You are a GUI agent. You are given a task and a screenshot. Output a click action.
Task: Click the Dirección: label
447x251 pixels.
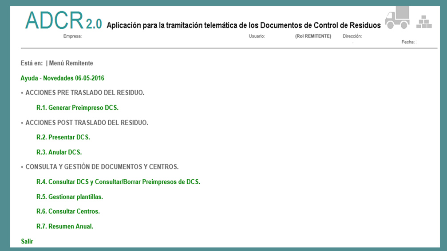click(x=352, y=36)
